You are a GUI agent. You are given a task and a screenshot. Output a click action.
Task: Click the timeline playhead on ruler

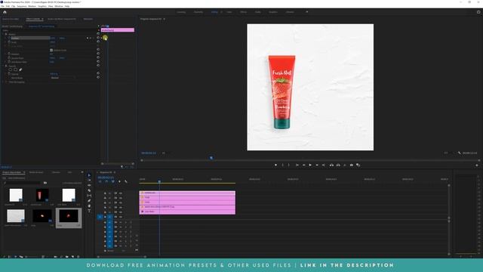[159, 181]
